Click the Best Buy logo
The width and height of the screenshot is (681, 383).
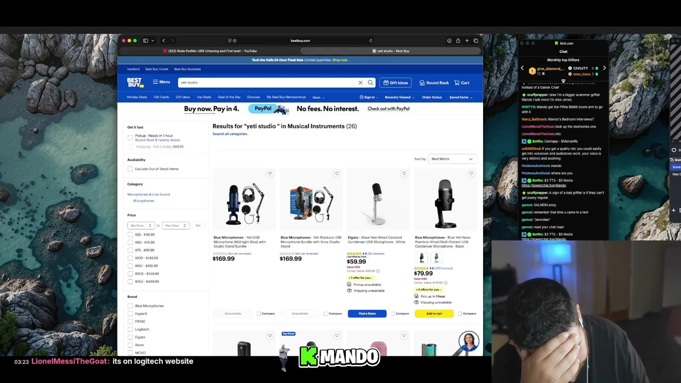pyautogui.click(x=135, y=82)
